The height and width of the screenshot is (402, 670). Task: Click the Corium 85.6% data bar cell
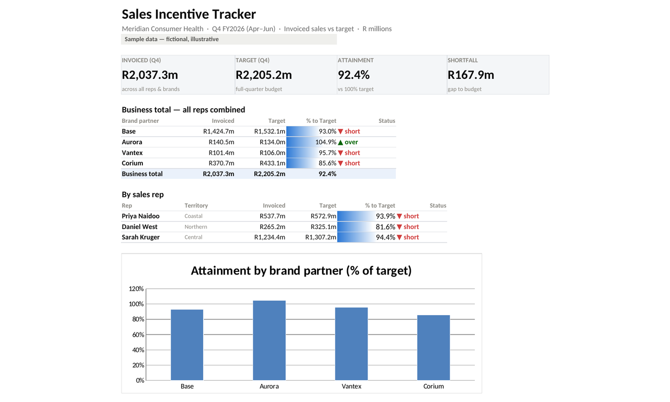tap(312, 163)
